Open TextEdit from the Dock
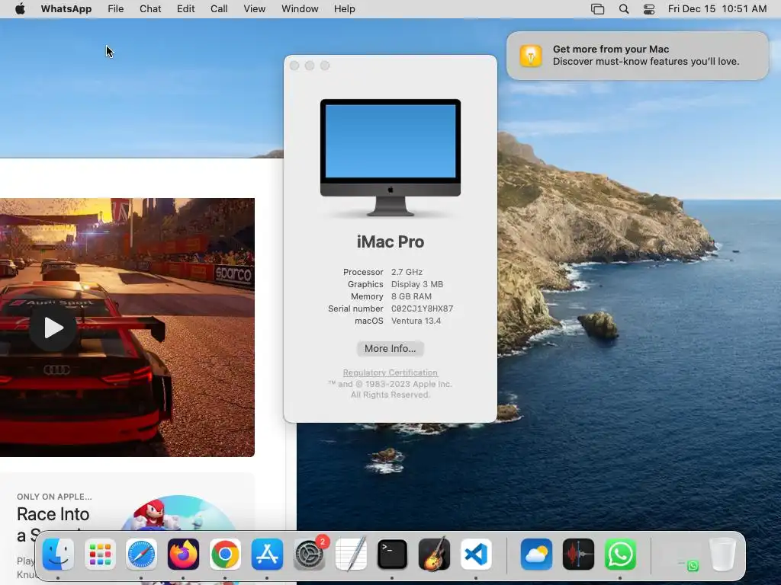The width and height of the screenshot is (781, 585). tap(351, 554)
